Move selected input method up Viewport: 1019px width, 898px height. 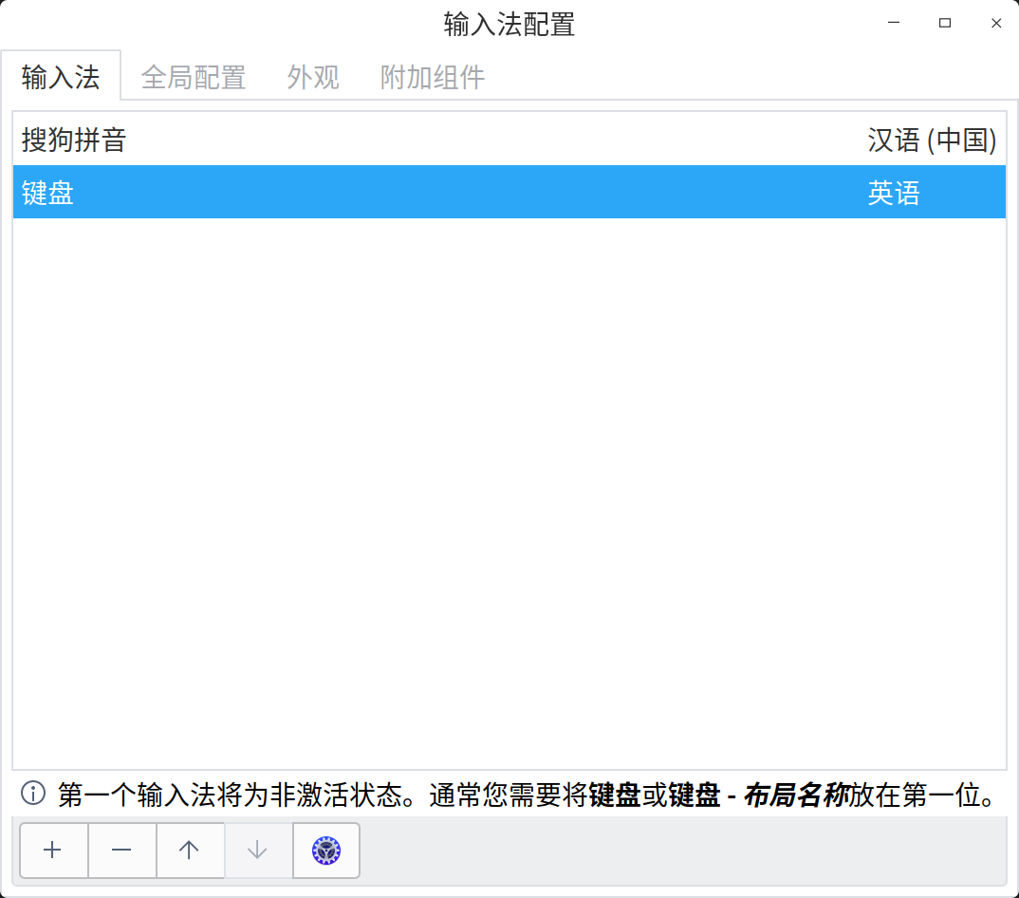pos(190,850)
